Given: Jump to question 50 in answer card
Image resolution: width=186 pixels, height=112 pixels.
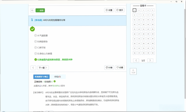Looking at the screenshot, I should 153,53.
